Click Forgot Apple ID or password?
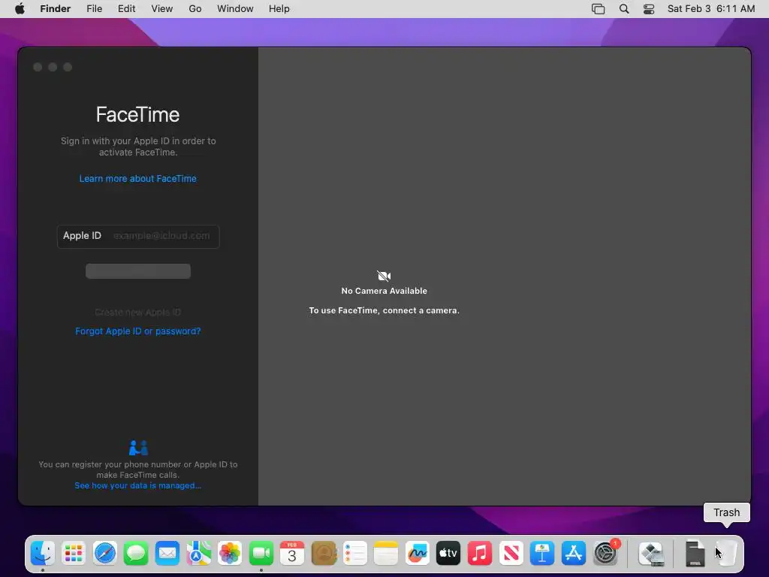The width and height of the screenshot is (769, 577). tap(138, 331)
